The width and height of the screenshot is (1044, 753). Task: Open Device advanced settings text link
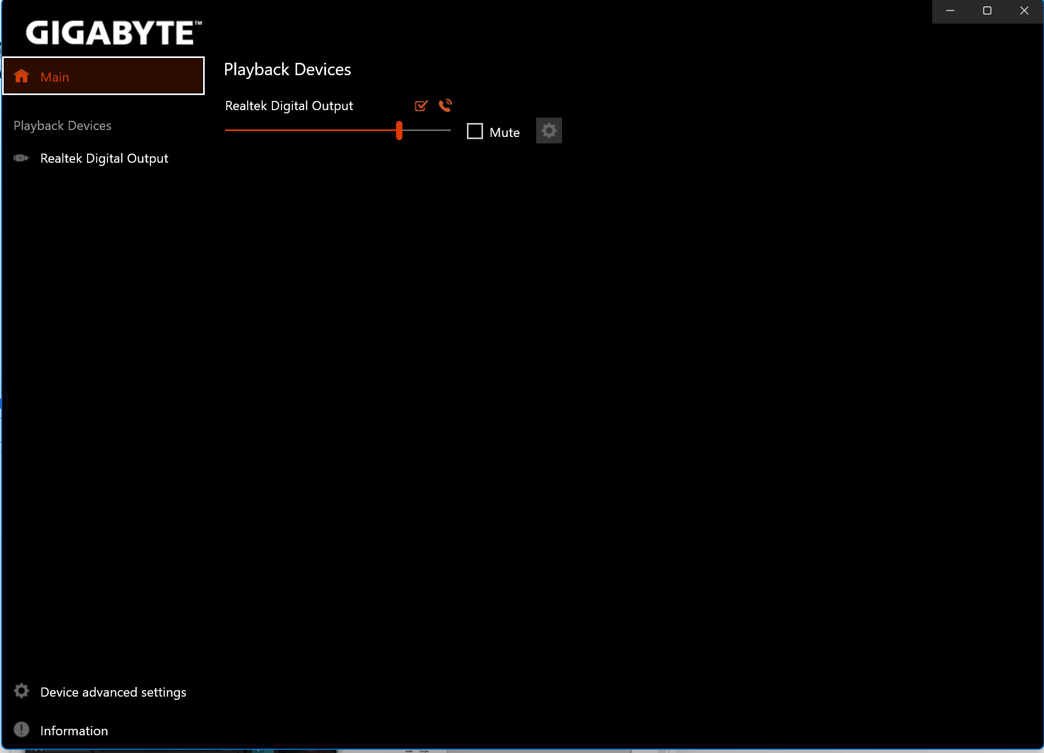[x=113, y=692]
